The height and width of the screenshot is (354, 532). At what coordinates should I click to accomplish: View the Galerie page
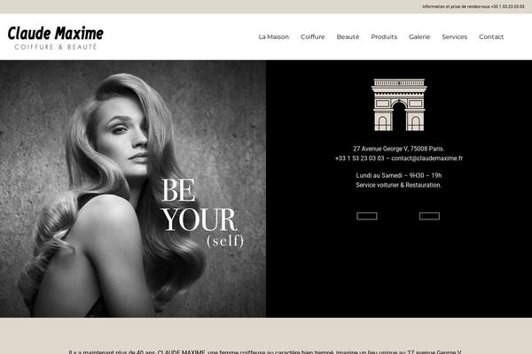coord(419,37)
